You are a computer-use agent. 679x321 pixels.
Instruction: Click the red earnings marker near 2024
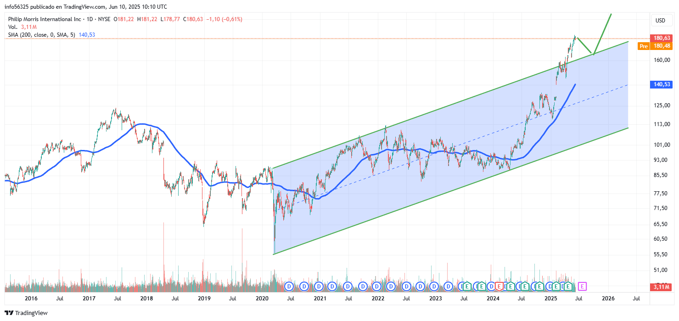pyautogui.click(x=498, y=287)
